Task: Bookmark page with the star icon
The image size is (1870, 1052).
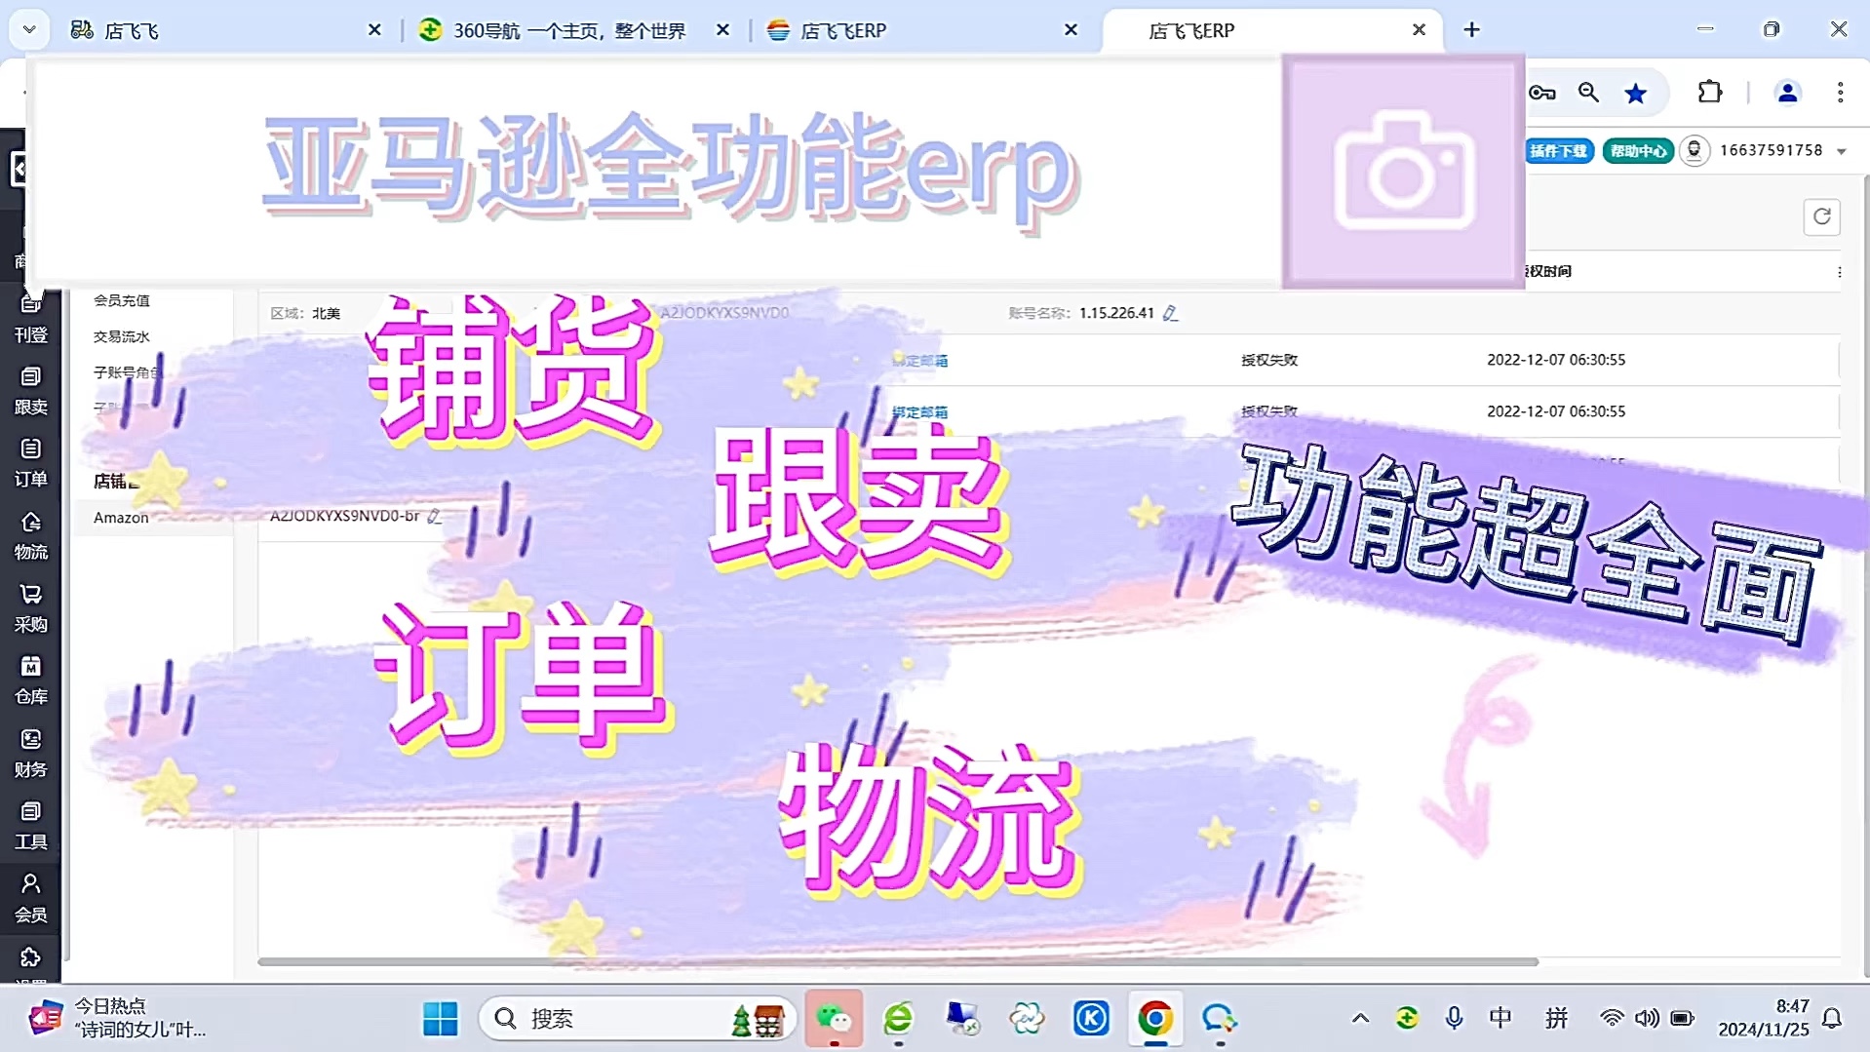Action: coord(1635,93)
